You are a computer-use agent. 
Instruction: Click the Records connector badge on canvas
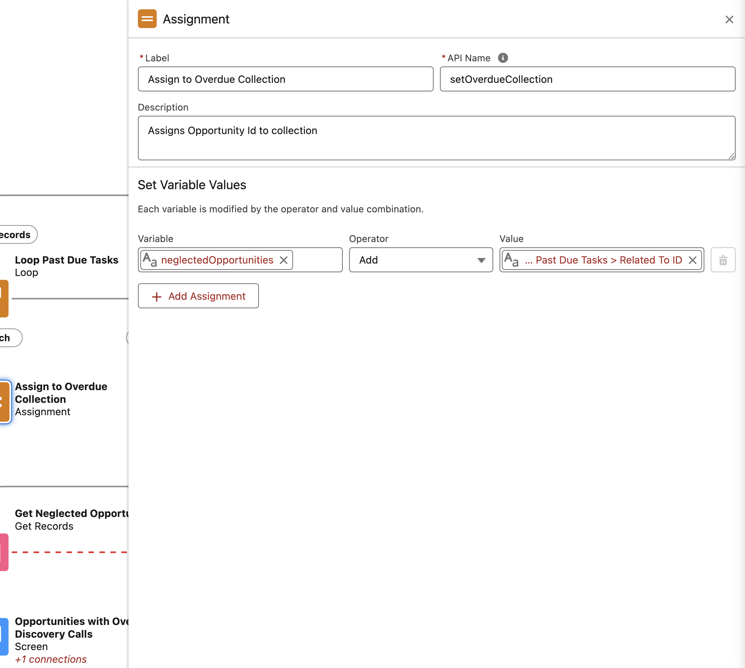(18, 235)
